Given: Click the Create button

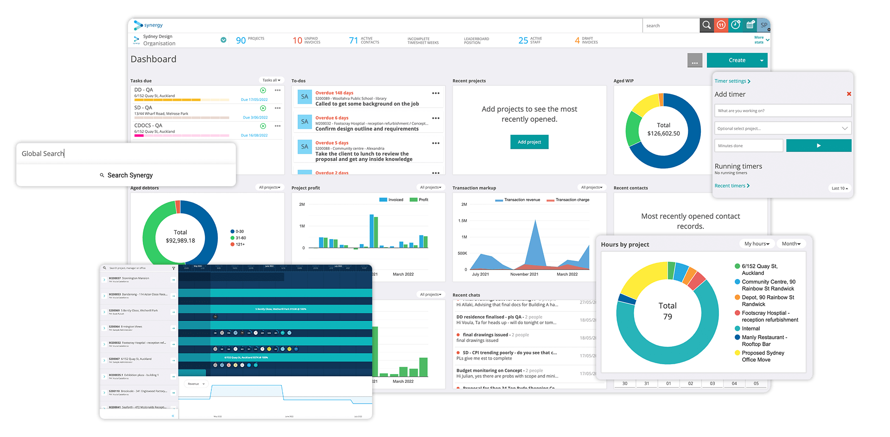Looking at the screenshot, I should pyautogui.click(x=737, y=60).
